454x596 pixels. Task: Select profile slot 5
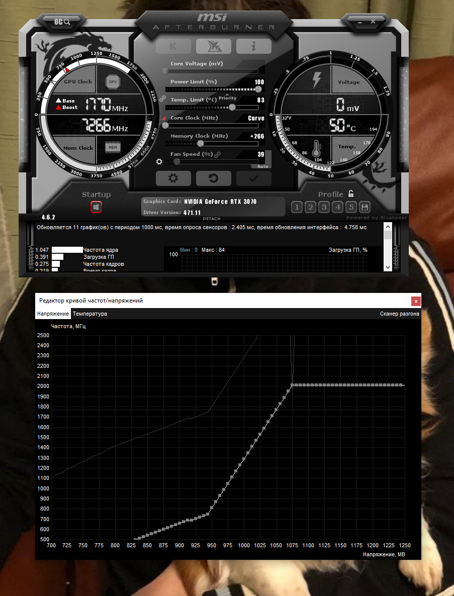[351, 207]
